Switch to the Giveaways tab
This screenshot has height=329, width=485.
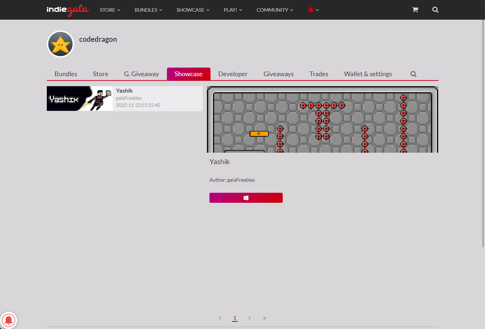(x=279, y=74)
